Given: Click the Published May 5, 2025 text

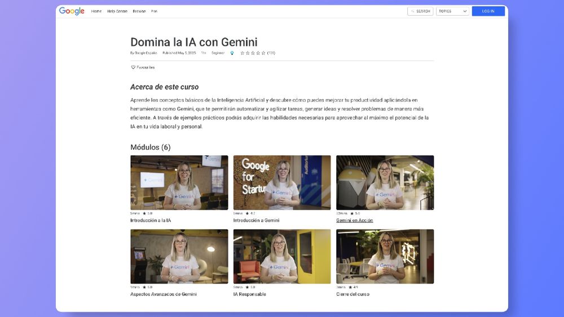Looking at the screenshot, I should click(179, 53).
